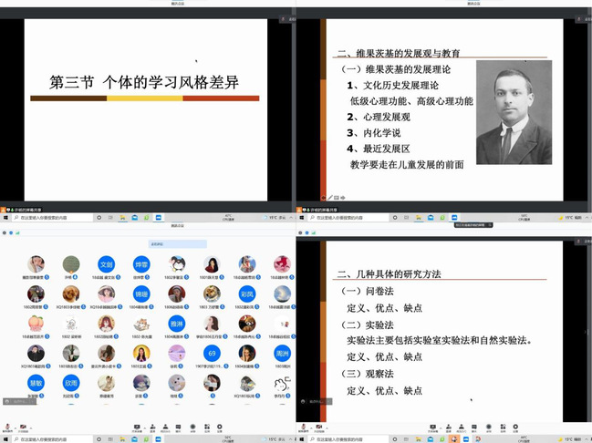Select the 慧敏 participant avatar
Image resolution: width=592 pixels, height=443 pixels.
coord(36,382)
